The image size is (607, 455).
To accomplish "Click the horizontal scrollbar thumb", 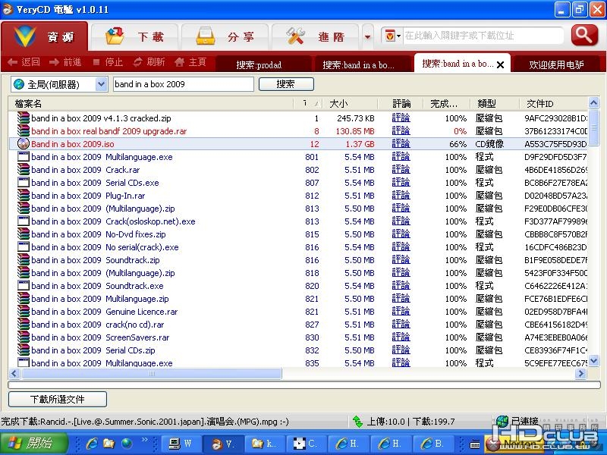I will 152,373.
